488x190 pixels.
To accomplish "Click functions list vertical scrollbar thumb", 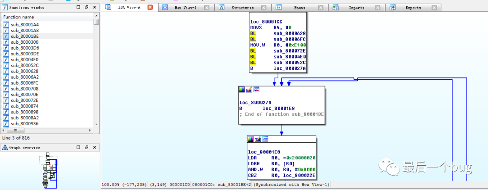I will pyautogui.click(x=97, y=22).
